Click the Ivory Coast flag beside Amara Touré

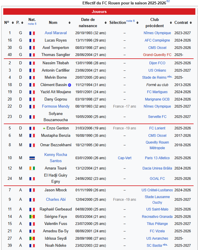[32, 168]
